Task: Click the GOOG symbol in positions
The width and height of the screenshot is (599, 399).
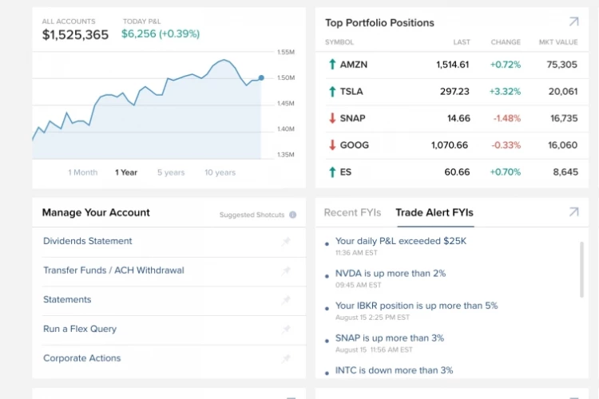Action: tap(355, 145)
